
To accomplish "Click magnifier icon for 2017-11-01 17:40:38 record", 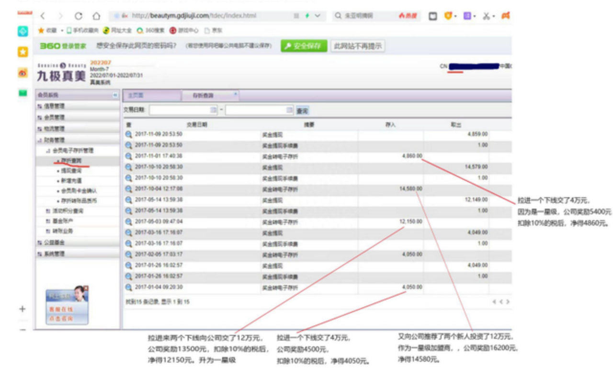I will point(128,156).
